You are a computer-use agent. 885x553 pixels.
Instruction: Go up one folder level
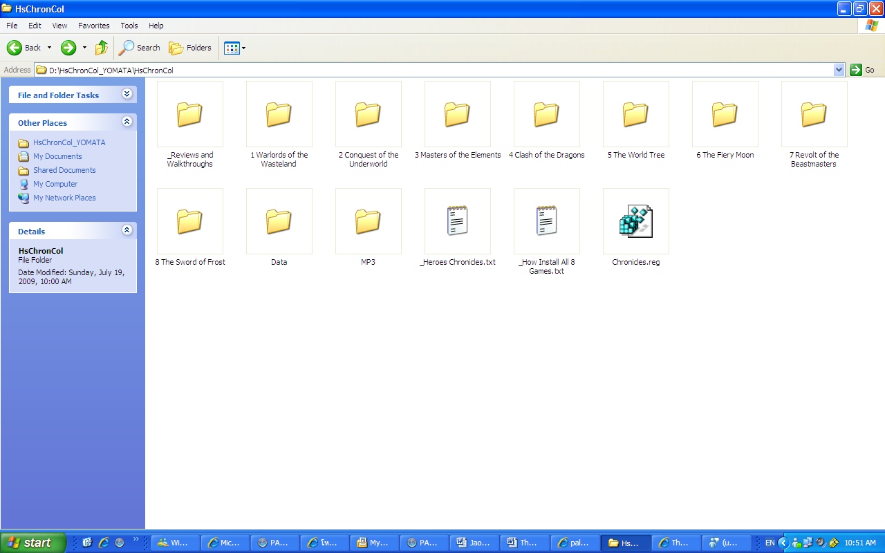pos(102,48)
